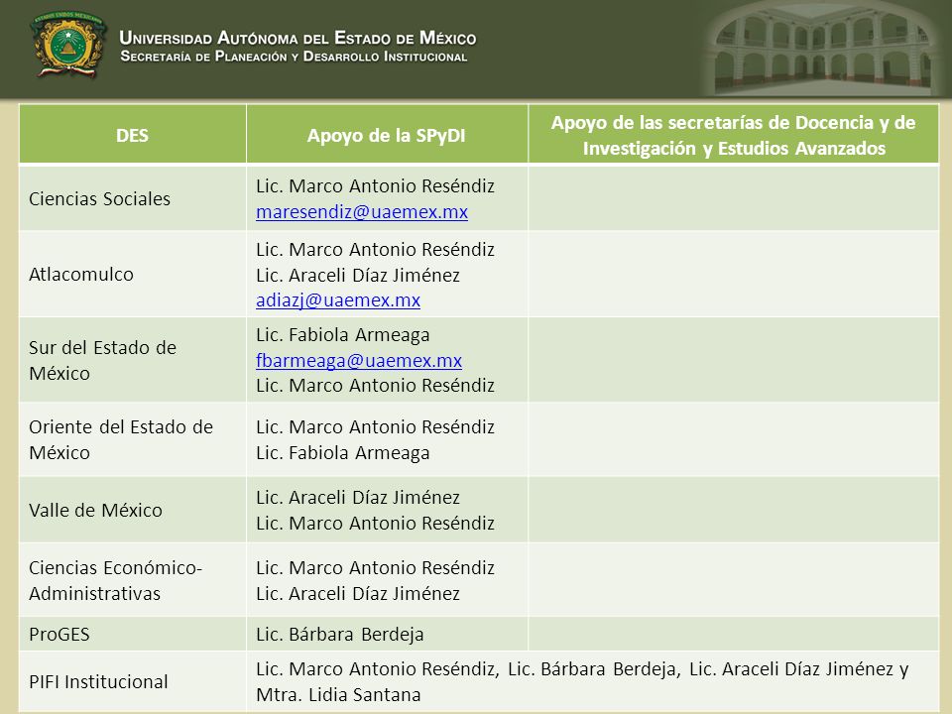952x714 pixels.
Task: Click 'Mtra. Lidia Santana' in PIFI Institucional row
Action: coord(338,694)
